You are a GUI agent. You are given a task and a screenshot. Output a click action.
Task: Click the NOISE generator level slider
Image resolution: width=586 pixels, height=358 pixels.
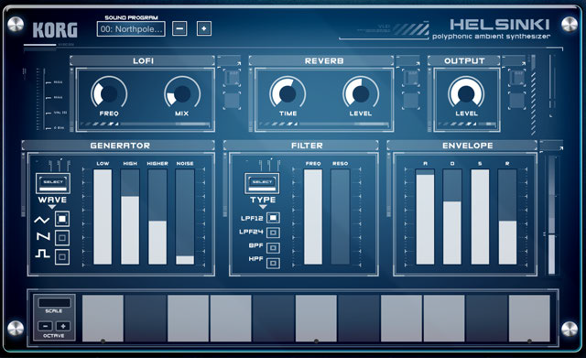[x=185, y=217]
